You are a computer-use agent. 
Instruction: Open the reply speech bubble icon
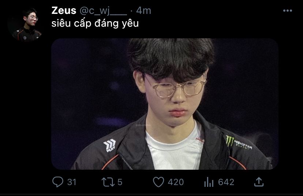pos(57,182)
